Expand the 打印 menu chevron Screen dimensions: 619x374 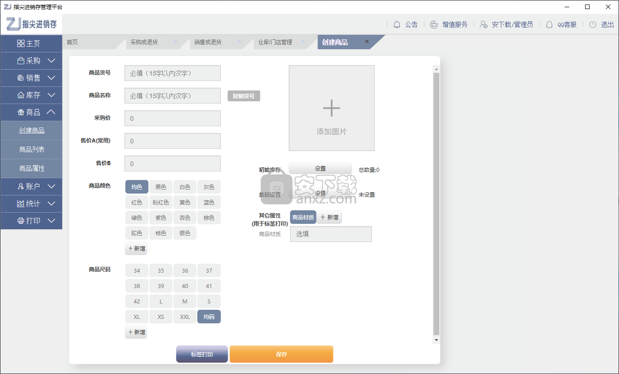[x=51, y=221]
